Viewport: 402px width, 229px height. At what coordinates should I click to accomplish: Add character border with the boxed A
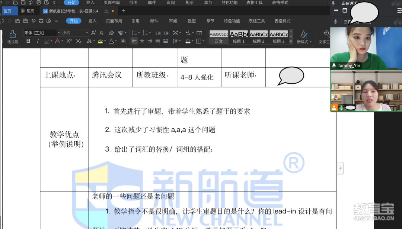click(x=123, y=41)
